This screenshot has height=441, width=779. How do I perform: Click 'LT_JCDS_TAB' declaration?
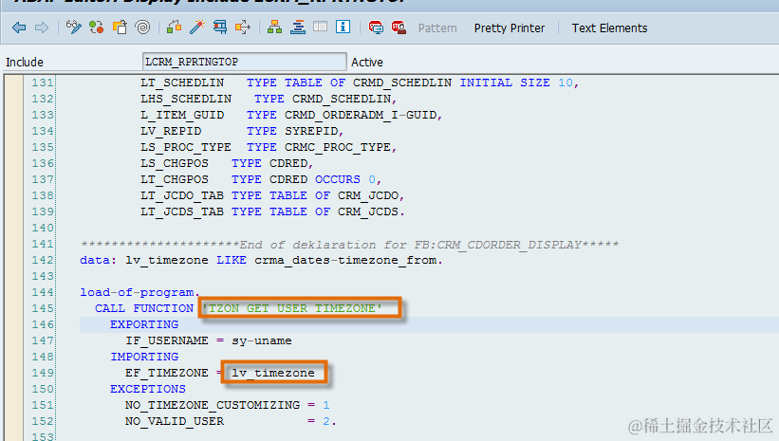click(182, 211)
